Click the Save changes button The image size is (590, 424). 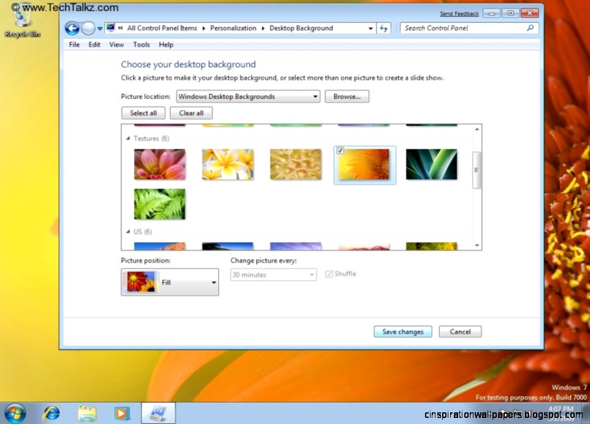click(402, 331)
